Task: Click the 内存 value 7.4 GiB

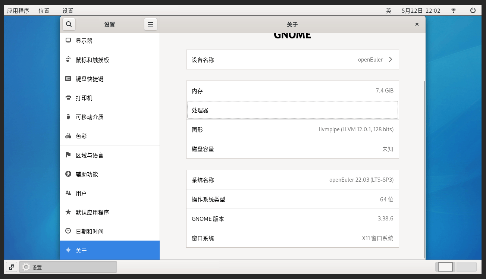Action: click(x=385, y=91)
